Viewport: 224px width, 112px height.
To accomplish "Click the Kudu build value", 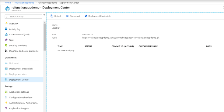I will (x=54, y=38).
